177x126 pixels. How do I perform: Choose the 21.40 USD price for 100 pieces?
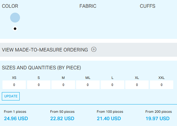(x=109, y=118)
